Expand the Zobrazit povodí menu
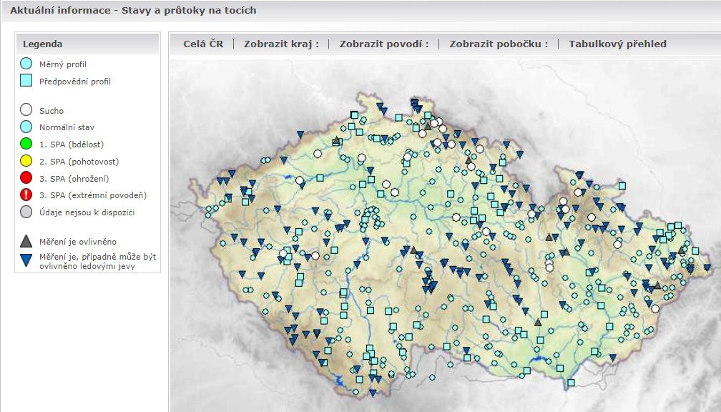721x412 pixels. 384,44
